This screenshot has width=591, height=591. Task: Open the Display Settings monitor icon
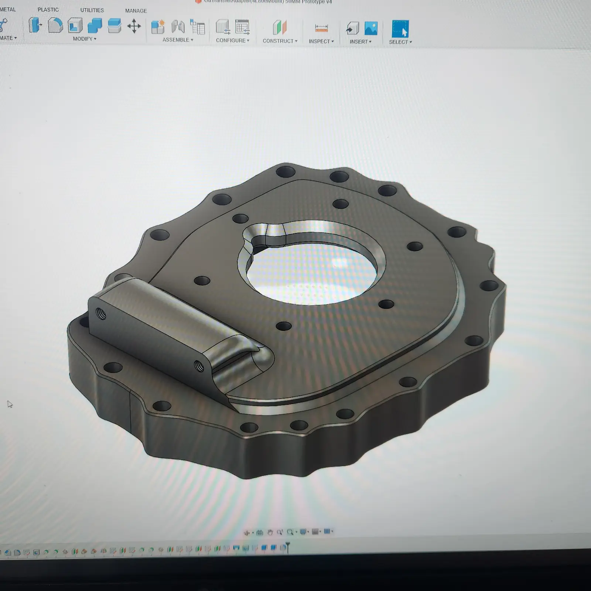point(303,532)
